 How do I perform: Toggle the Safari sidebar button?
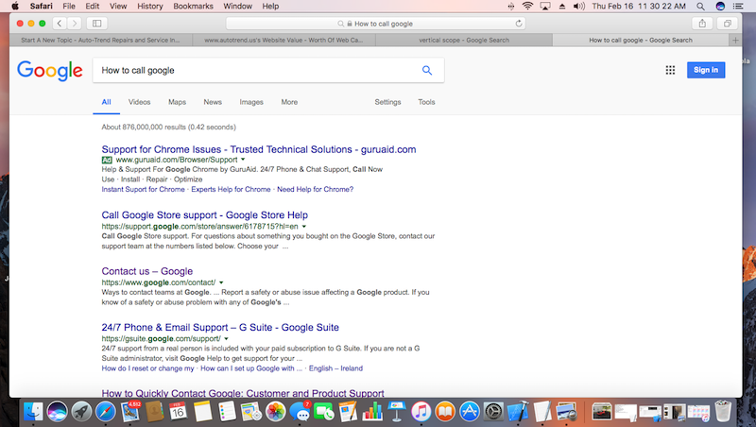click(x=97, y=23)
